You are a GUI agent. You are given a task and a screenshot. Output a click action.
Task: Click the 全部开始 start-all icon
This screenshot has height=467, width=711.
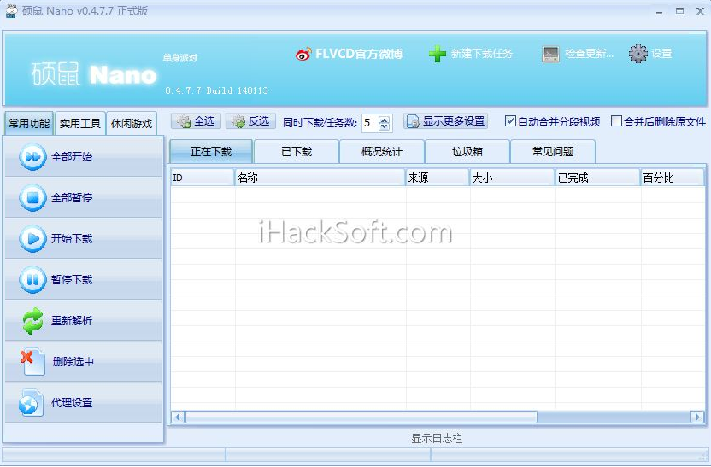(x=32, y=157)
